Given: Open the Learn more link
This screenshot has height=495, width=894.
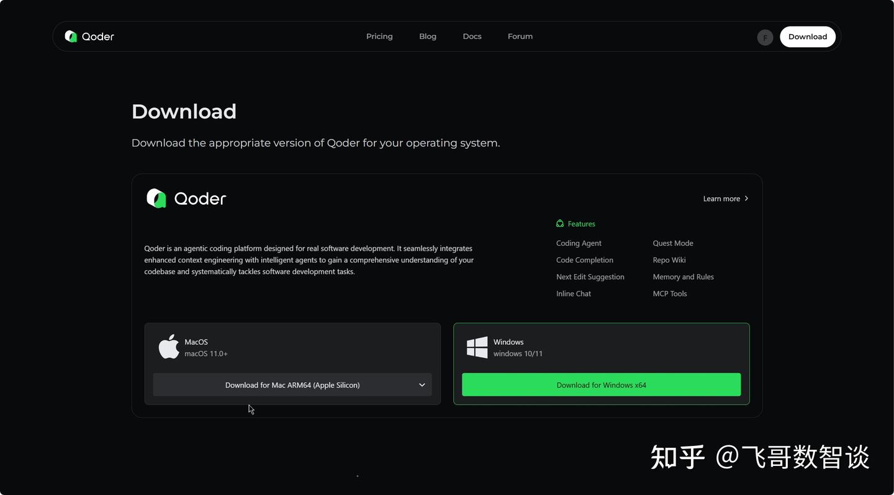Looking at the screenshot, I should tap(721, 198).
